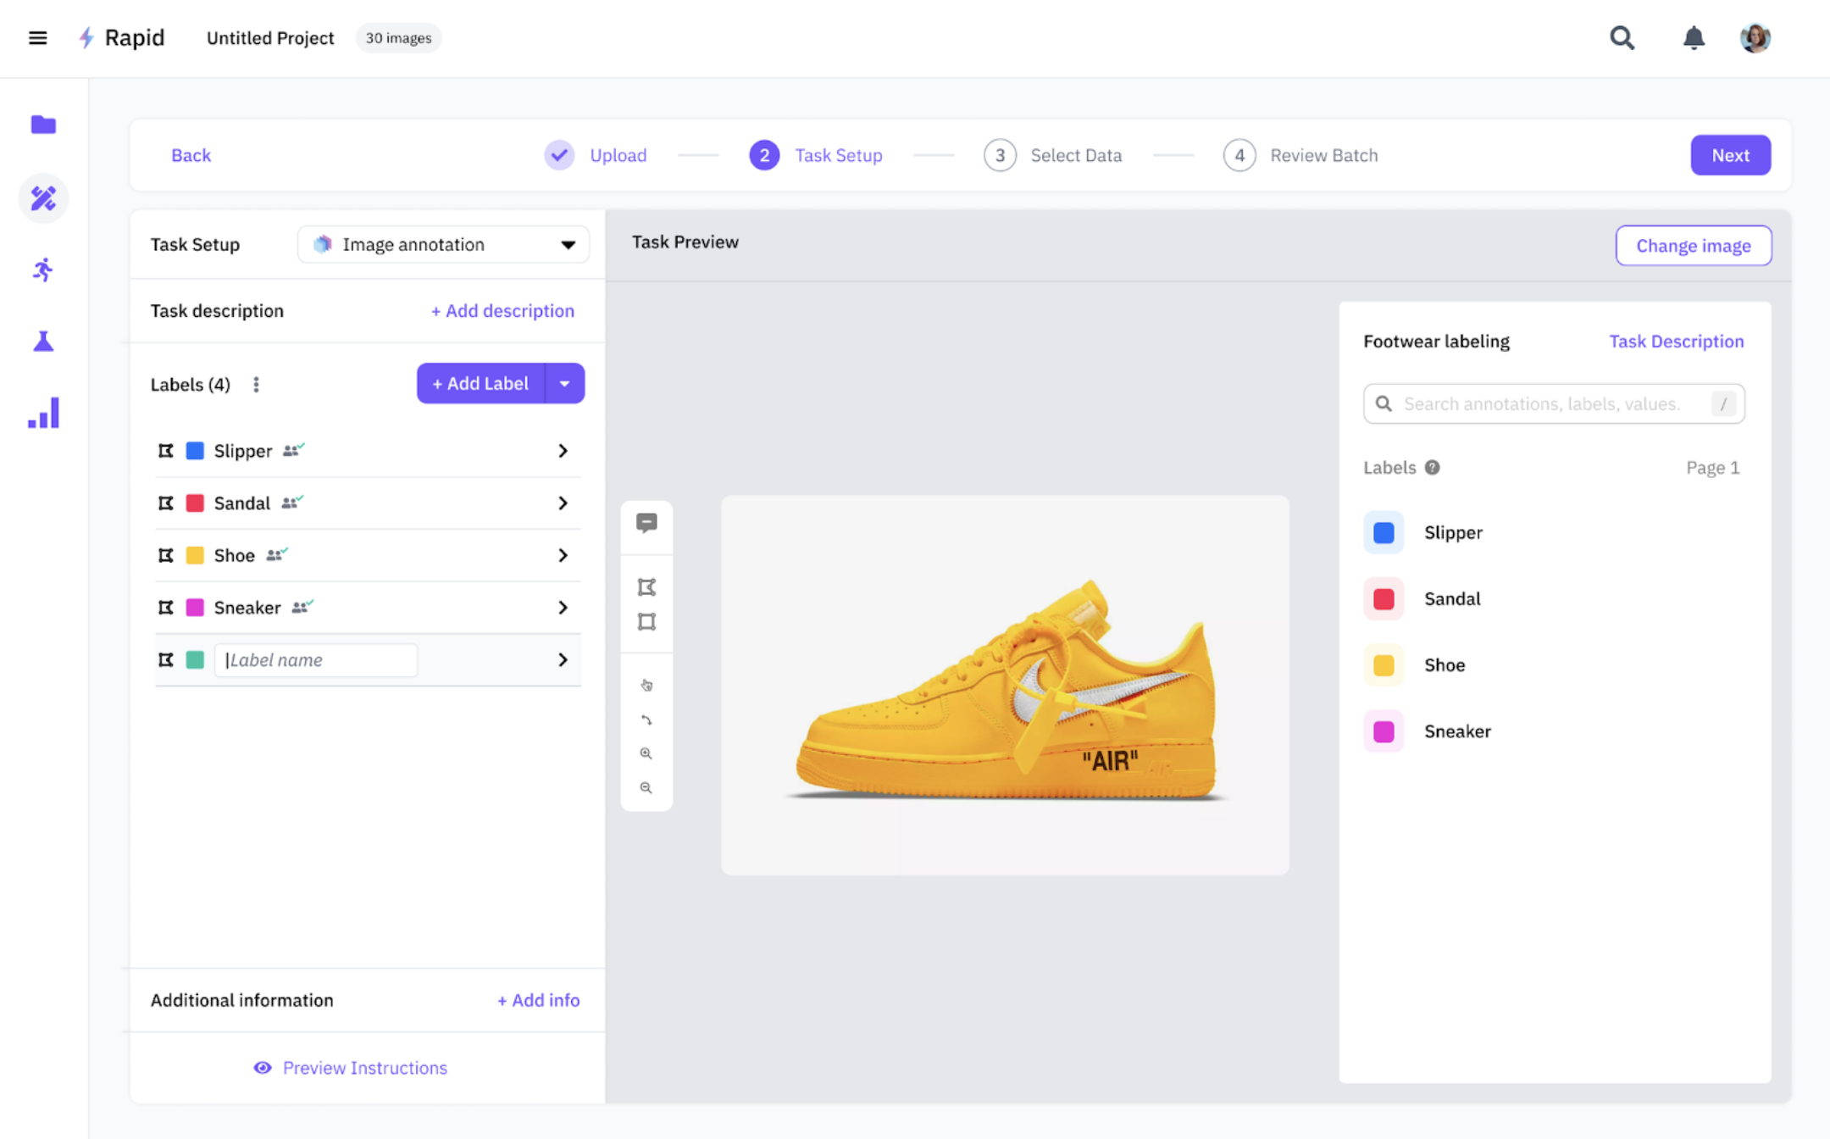This screenshot has width=1830, height=1139.
Task: Click the 30 images badge
Action: (398, 37)
